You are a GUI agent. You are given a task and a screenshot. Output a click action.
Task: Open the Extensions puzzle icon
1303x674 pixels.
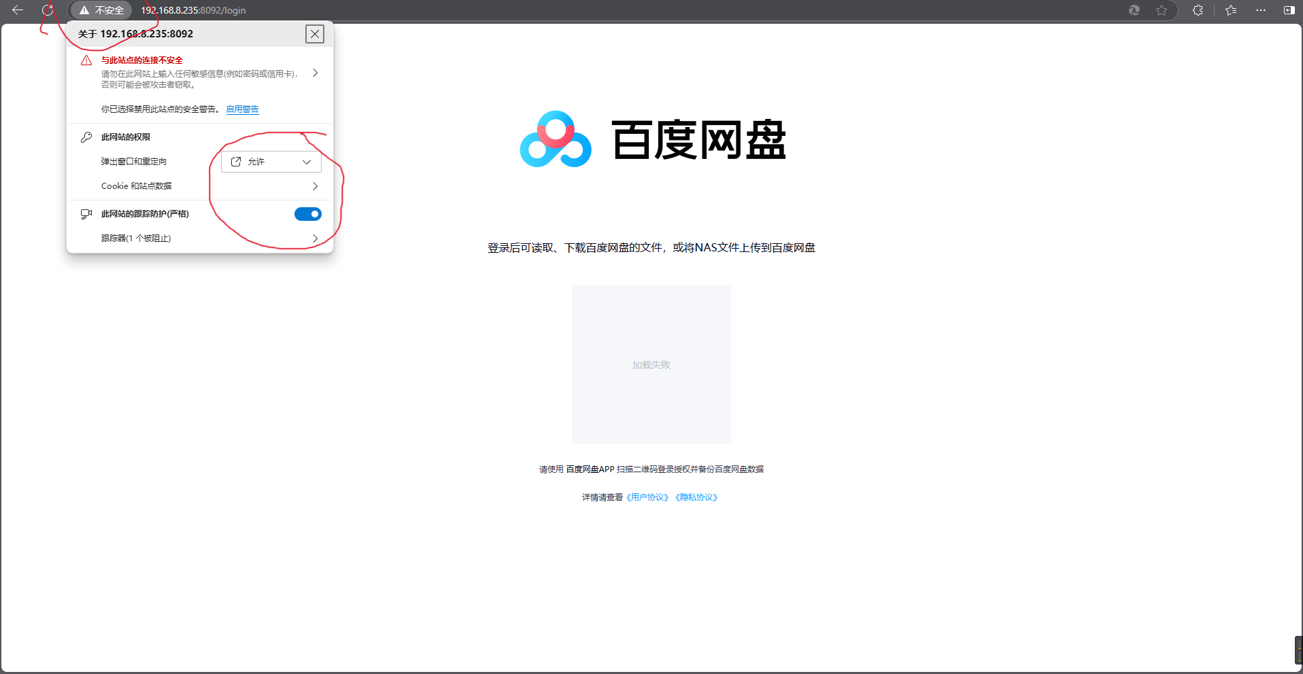(1198, 10)
